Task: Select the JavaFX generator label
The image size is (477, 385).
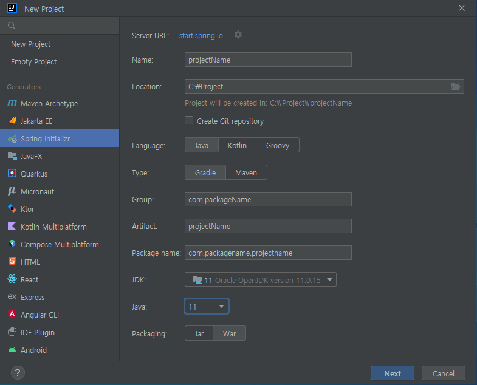Action: [x=32, y=156]
